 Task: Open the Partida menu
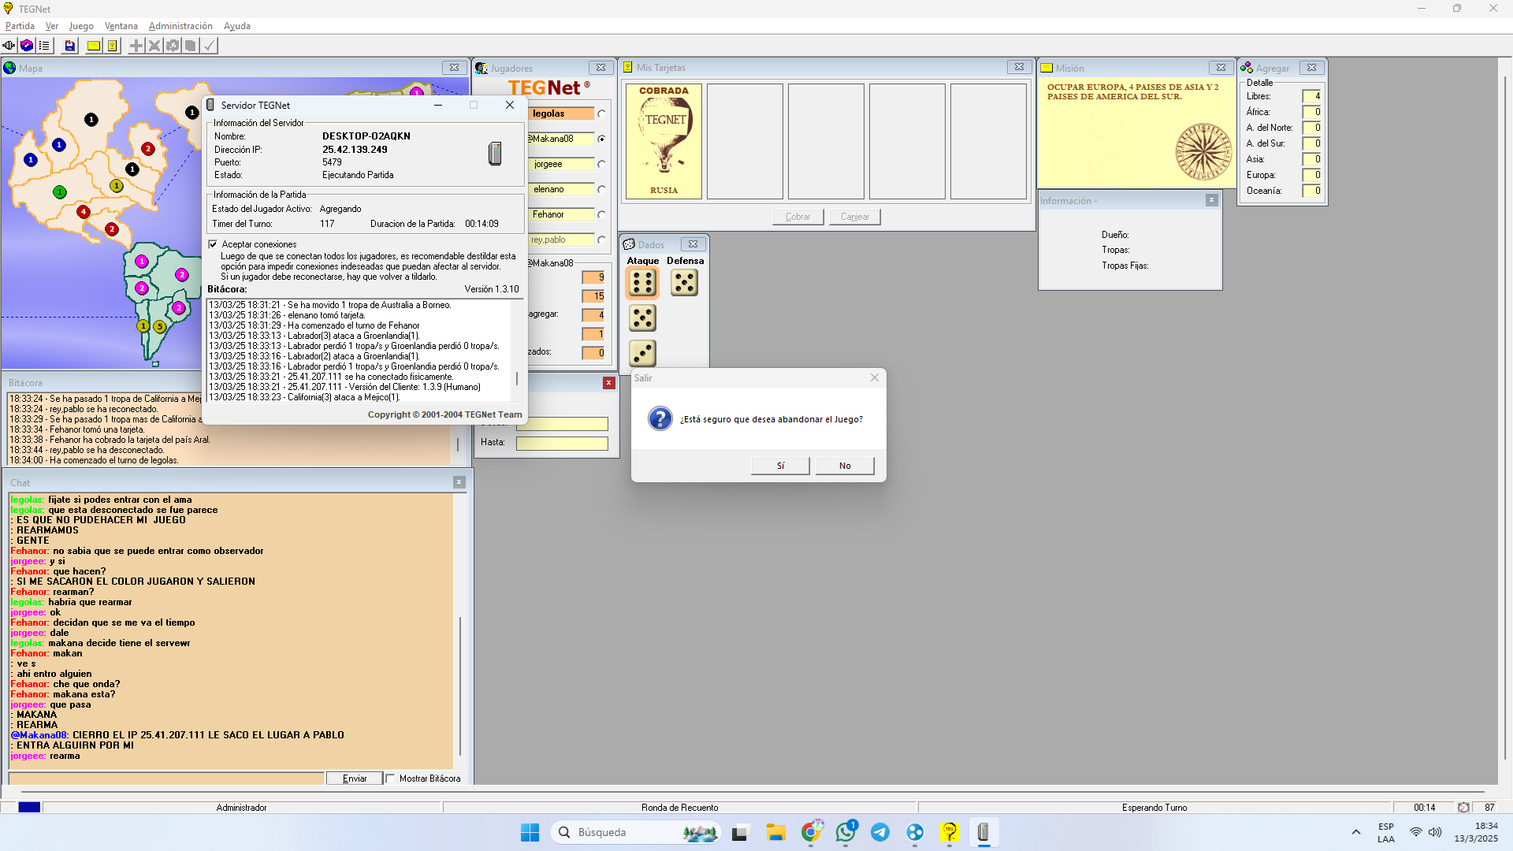point(20,26)
